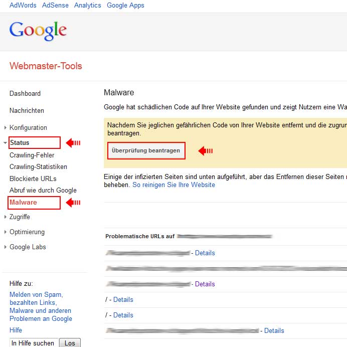Select Optimierung menu label
This screenshot has height=347, width=347.
[27, 232]
